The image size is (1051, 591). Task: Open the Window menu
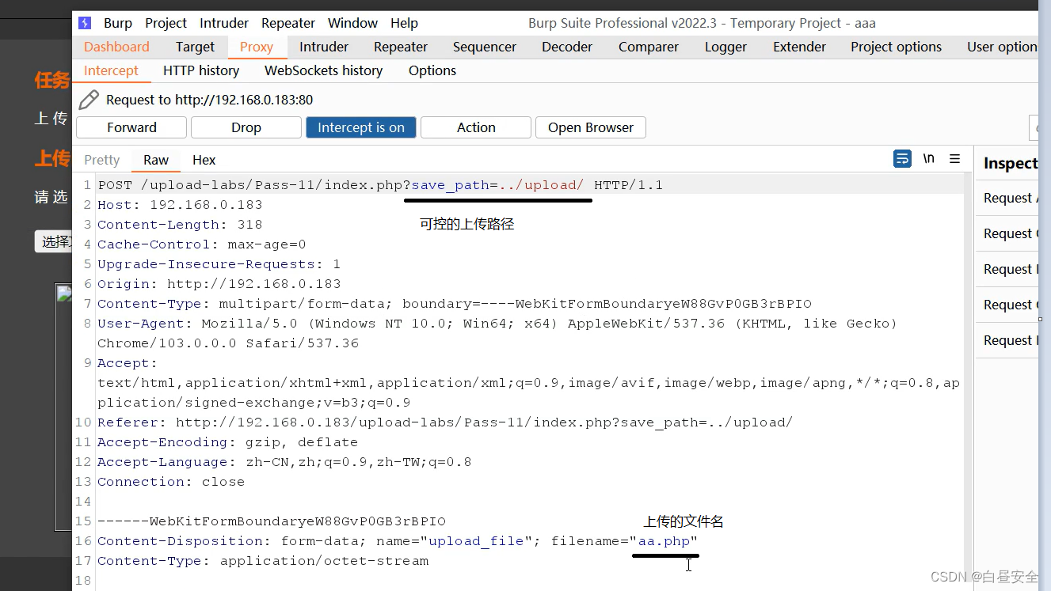(352, 23)
